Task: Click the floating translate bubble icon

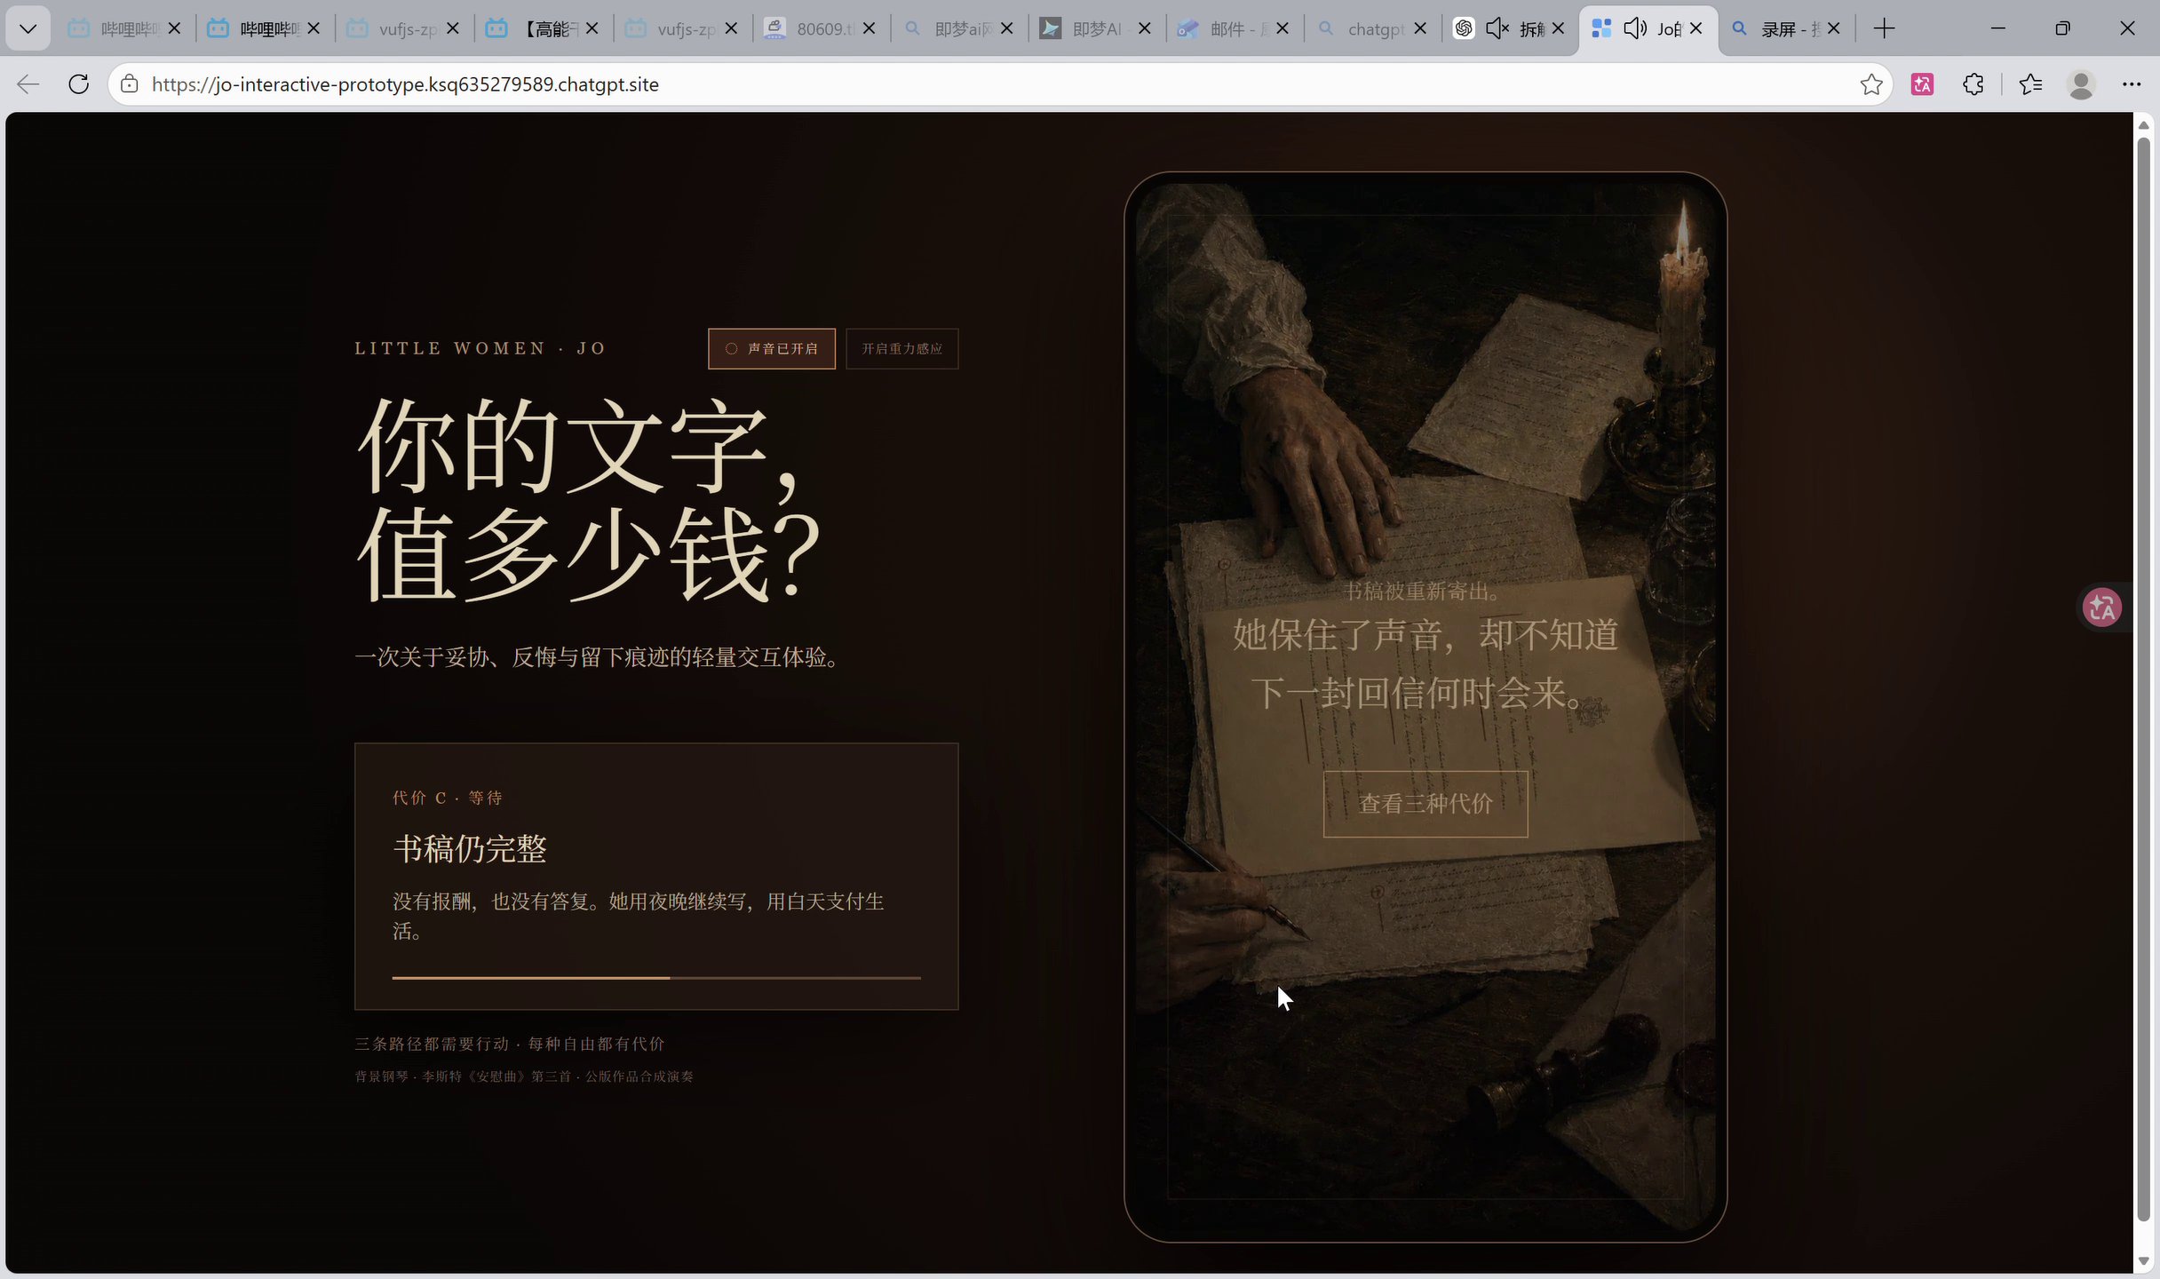Action: point(2102,608)
